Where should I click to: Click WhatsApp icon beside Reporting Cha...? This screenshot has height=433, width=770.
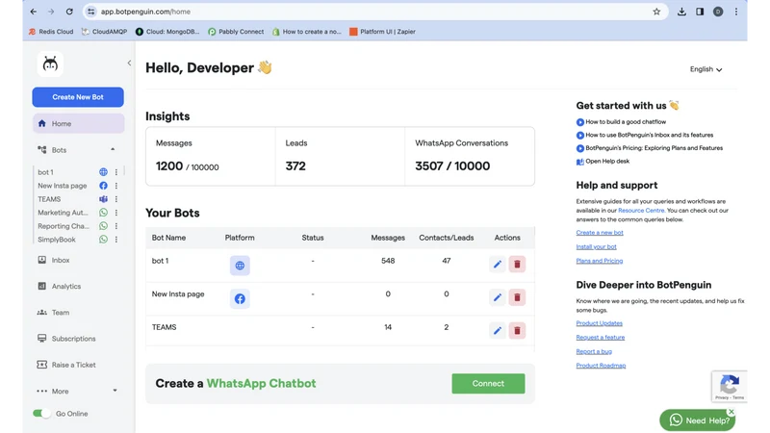click(x=103, y=226)
